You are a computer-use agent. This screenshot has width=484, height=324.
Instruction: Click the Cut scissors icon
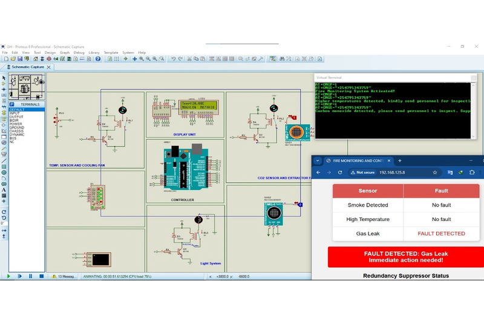click(x=189, y=59)
